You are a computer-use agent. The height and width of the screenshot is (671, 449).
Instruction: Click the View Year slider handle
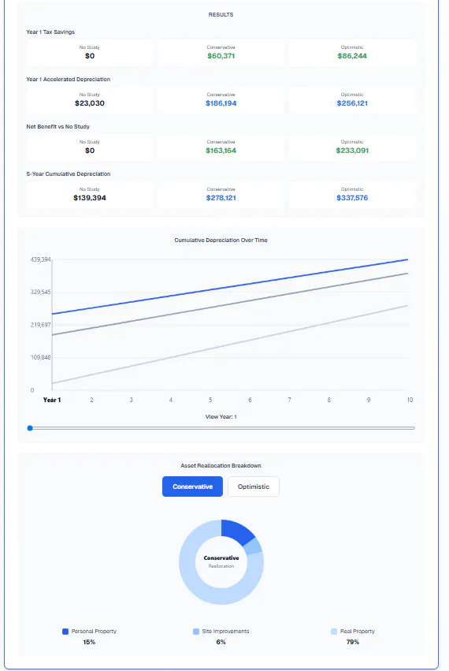pos(30,428)
